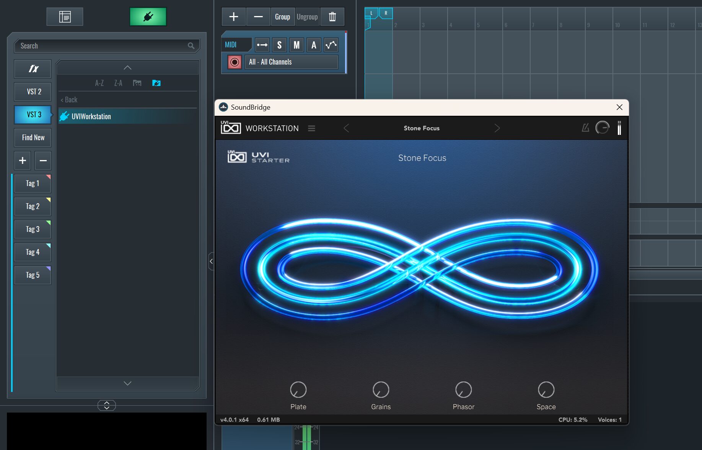Click the CPU: 5.2% status readout
This screenshot has height=450, width=702.
point(573,419)
